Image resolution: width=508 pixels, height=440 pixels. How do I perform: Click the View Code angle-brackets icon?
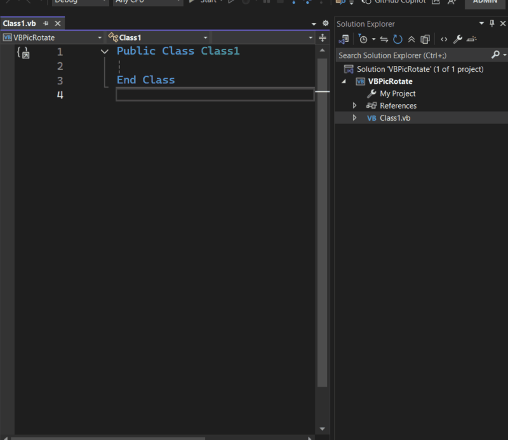(444, 39)
